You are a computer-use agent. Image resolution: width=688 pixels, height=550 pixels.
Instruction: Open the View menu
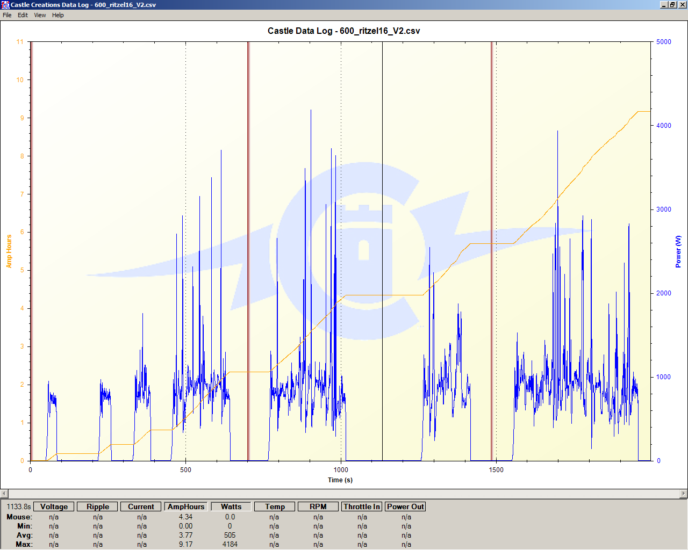pos(40,15)
